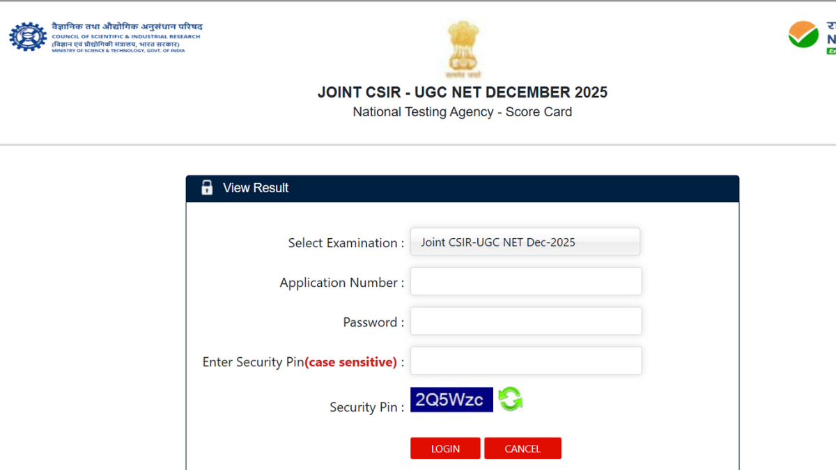Click the Council of Scientific & Industrial Research text
836x470 pixels.
pyautogui.click(x=126, y=37)
